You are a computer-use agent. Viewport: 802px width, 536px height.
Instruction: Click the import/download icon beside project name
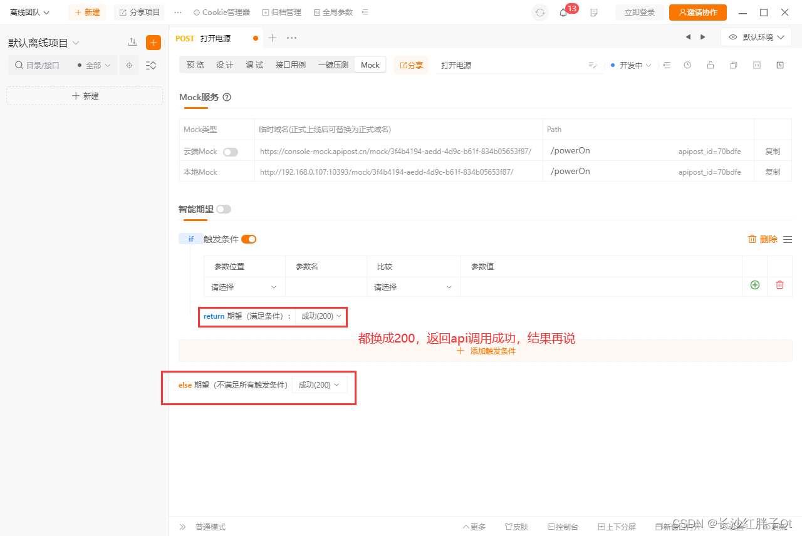[132, 42]
